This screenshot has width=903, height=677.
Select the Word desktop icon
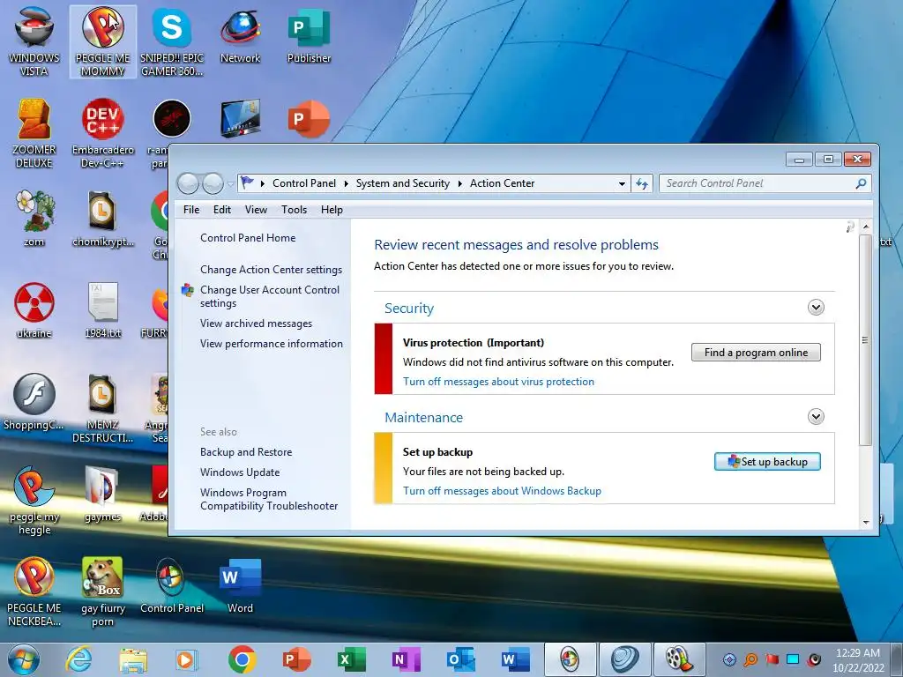point(240,585)
